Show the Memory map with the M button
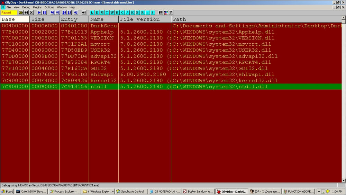This screenshot has height=195, width=346. (x=102, y=12)
